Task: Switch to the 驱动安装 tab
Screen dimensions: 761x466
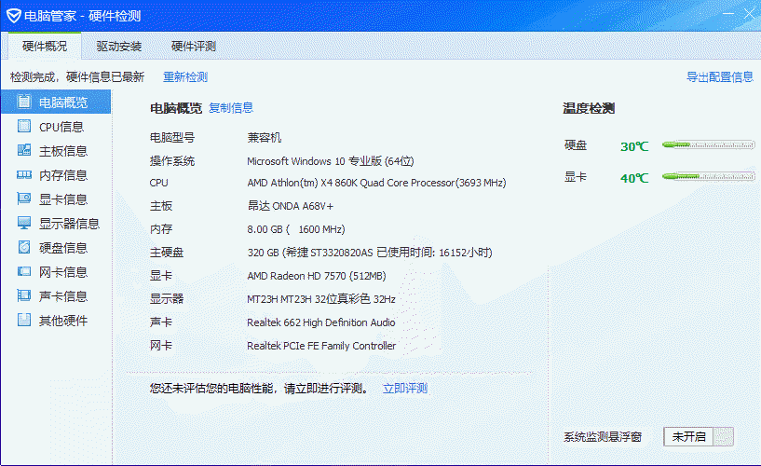Action: (x=119, y=46)
